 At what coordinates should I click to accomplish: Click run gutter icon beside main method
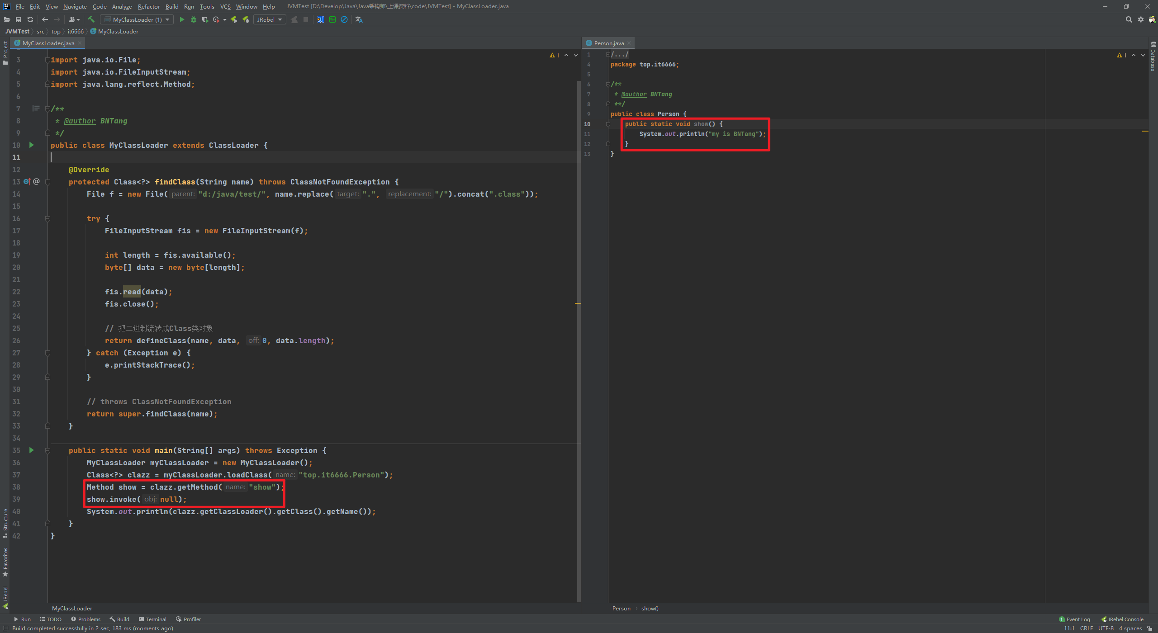32,450
